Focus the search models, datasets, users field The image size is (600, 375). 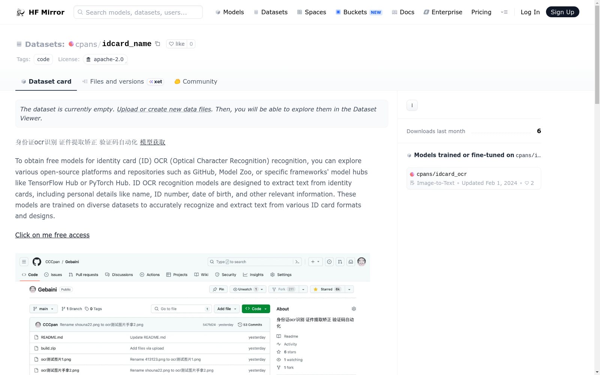pos(138,12)
